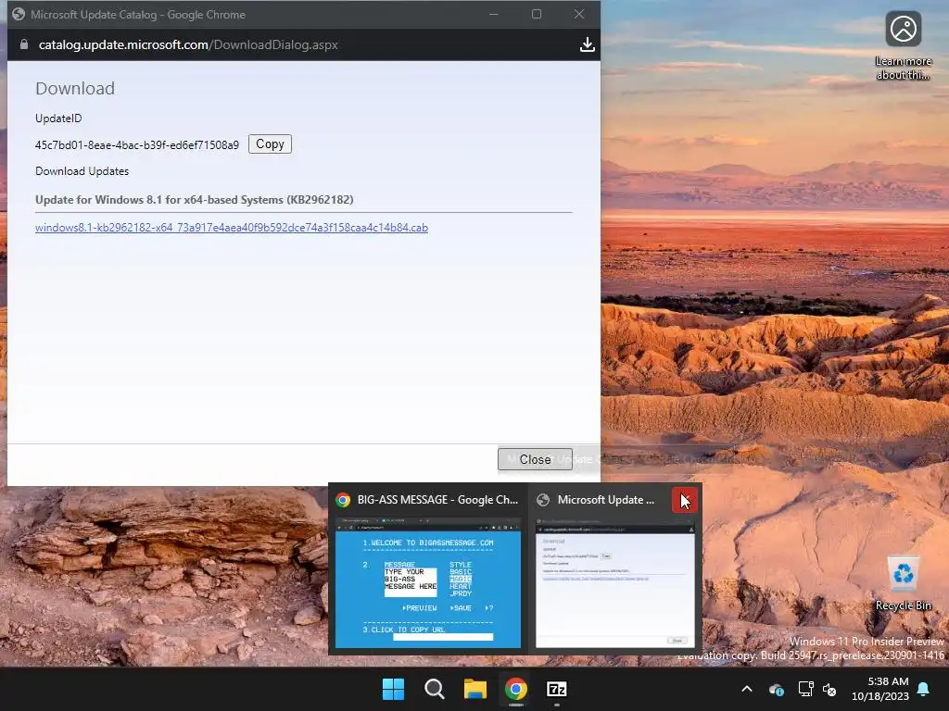This screenshot has height=711, width=949.
Task: Select the Recycle Bin desktop icon
Action: coord(903,583)
